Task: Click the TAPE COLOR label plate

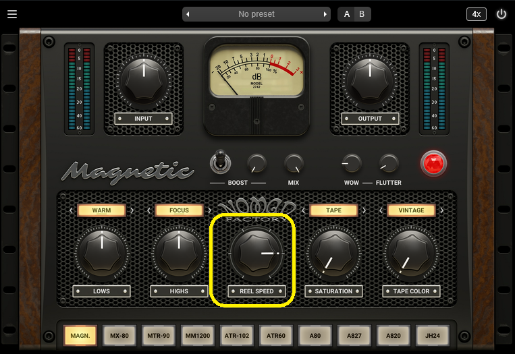Action: pyautogui.click(x=411, y=291)
